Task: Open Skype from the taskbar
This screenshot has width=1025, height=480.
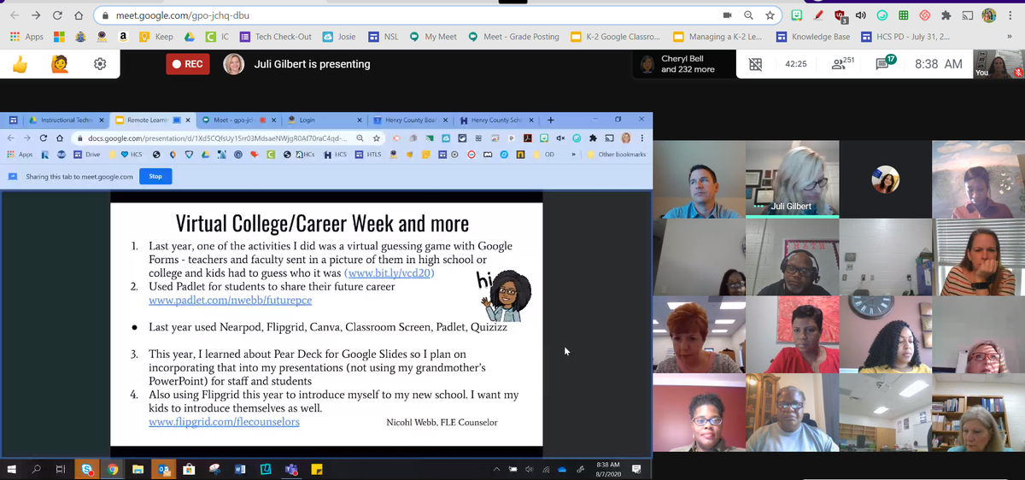Action: click(87, 469)
